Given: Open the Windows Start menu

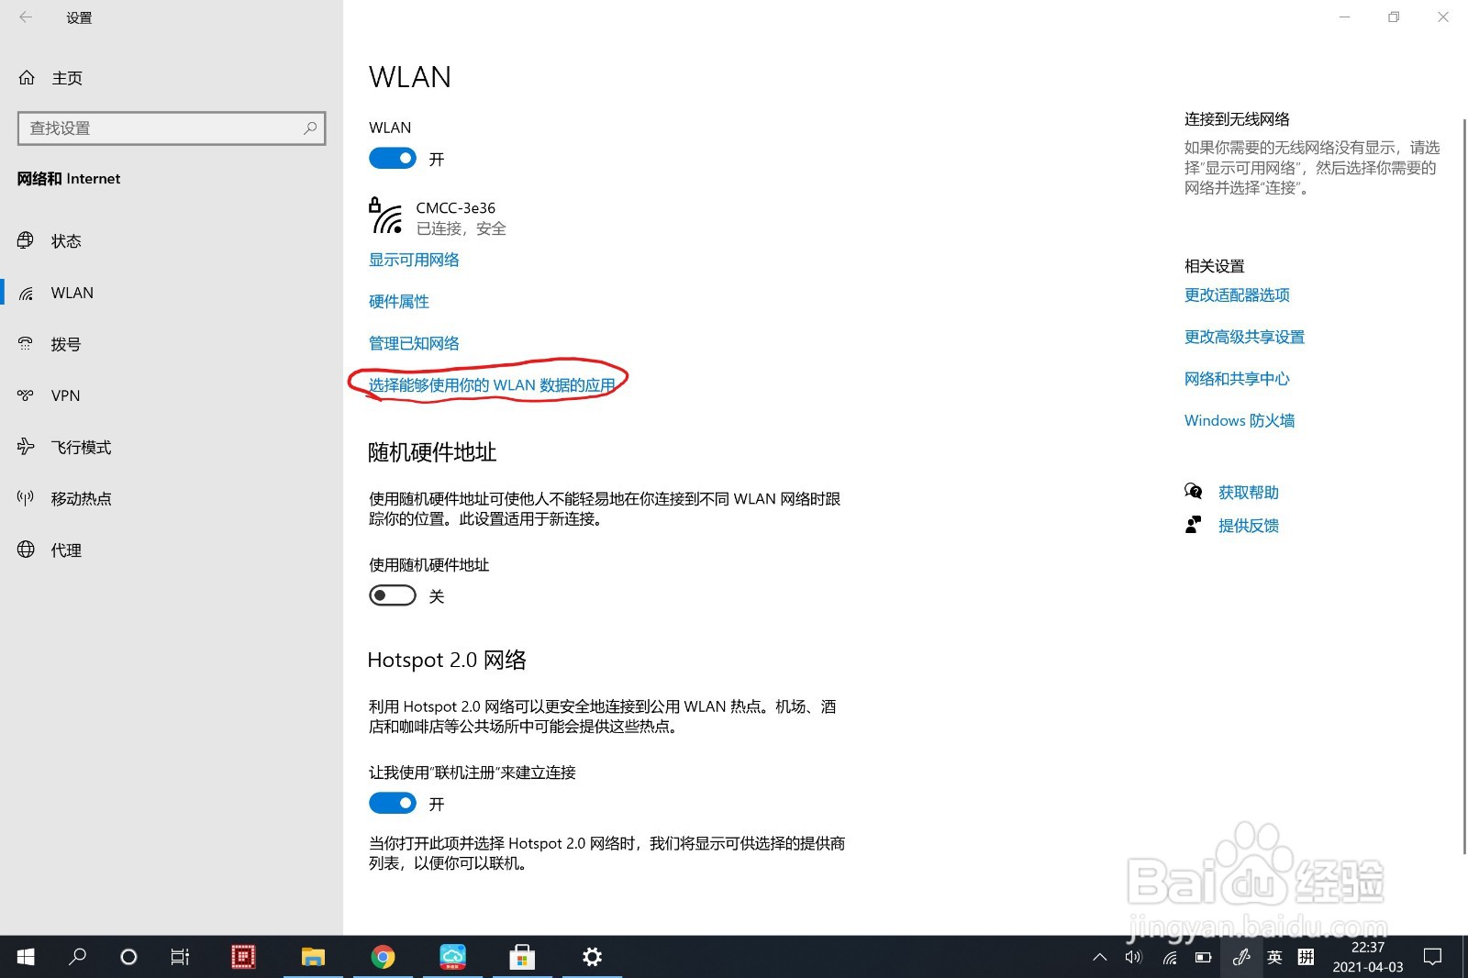Looking at the screenshot, I should (x=26, y=957).
